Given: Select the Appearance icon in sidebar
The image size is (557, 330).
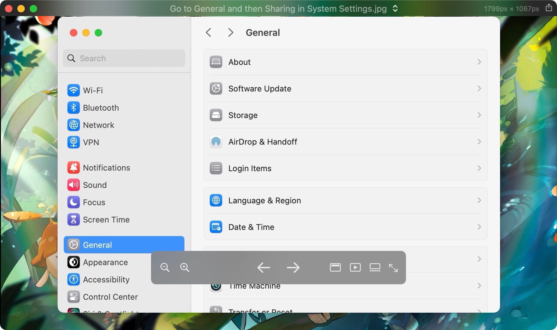Looking at the screenshot, I should point(74,262).
